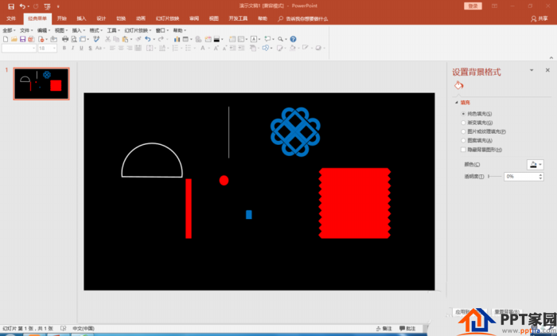Click the 备注 notes button in status bar
557x336 pixels.
pos(384,329)
